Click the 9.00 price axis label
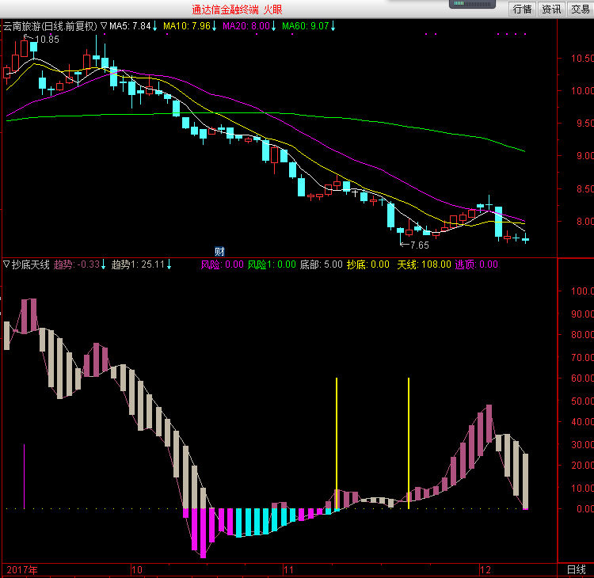This screenshot has height=578, width=594. [x=585, y=156]
